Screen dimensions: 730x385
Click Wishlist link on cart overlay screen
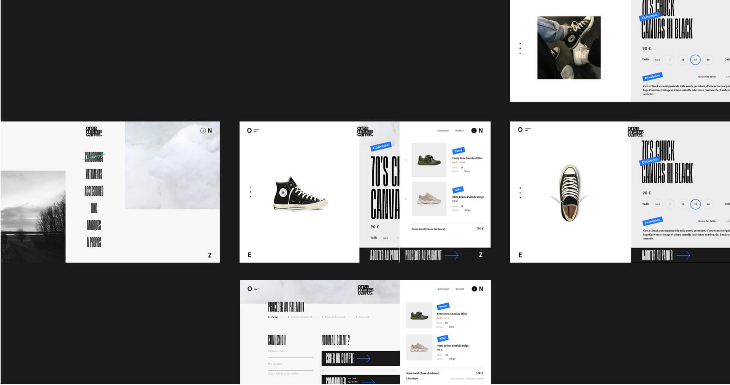(x=459, y=130)
